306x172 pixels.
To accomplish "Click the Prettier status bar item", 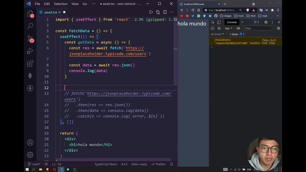I will coord(158,164).
